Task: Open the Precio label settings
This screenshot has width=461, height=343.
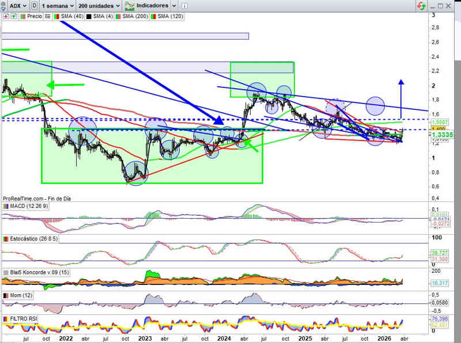Action: 34,17
